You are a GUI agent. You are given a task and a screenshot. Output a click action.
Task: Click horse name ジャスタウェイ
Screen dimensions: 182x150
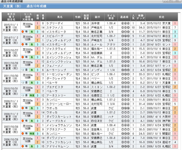point(56,49)
